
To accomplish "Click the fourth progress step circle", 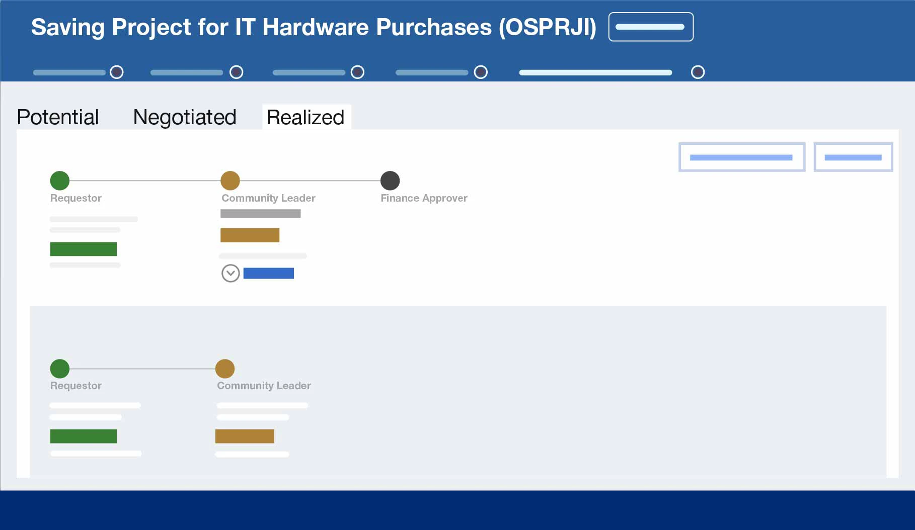I will pyautogui.click(x=481, y=72).
